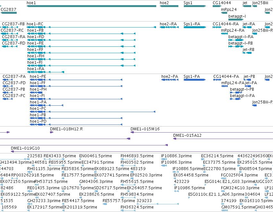This screenshot has width=273, height=212.
Task: Click protein CG2837-PA label
Action: 14,77
